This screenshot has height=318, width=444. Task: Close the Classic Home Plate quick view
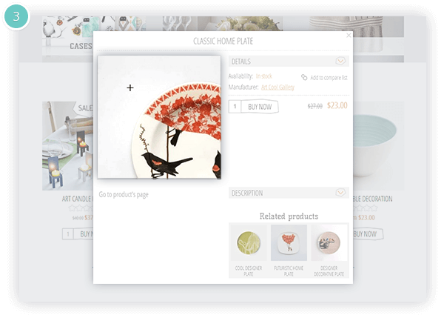pos(349,36)
